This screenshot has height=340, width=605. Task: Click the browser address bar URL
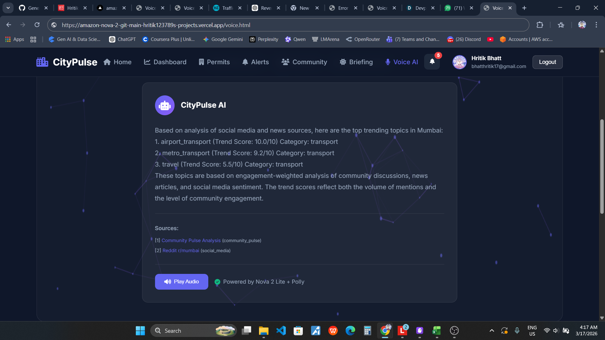[x=156, y=25]
